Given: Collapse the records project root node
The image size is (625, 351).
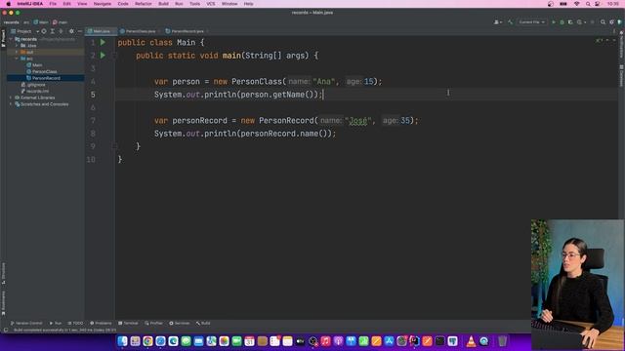Looking at the screenshot, I should point(11,39).
